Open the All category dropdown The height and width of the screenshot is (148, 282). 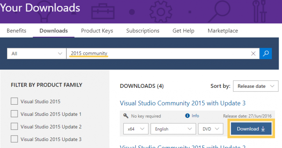[x=36, y=54]
